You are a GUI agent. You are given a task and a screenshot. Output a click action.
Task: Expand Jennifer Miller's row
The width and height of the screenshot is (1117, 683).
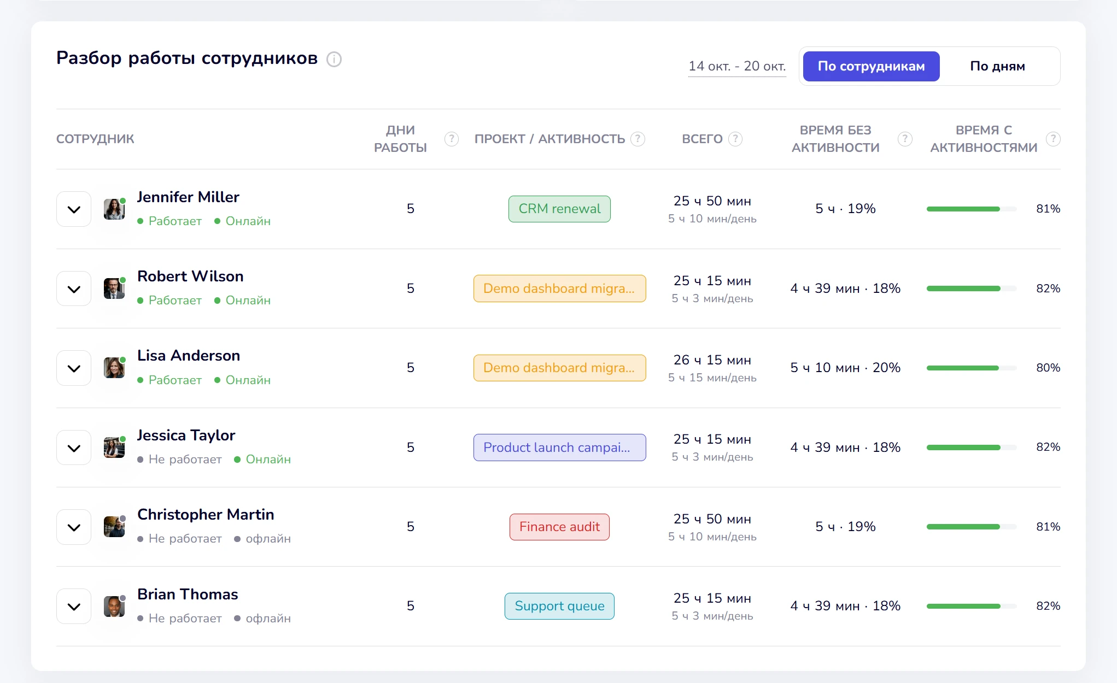click(x=74, y=209)
